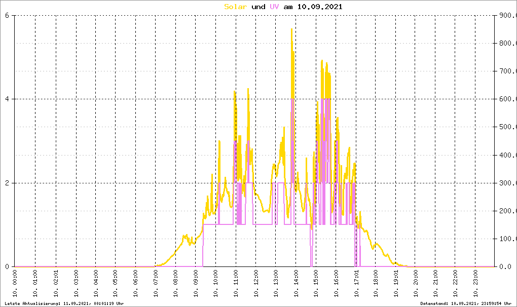Click time label '10. 18:00' on x-axis
The width and height of the screenshot is (517, 307).
[x=376, y=283]
